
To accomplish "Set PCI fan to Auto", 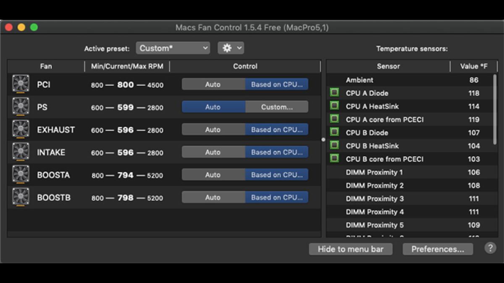I will 213,84.
